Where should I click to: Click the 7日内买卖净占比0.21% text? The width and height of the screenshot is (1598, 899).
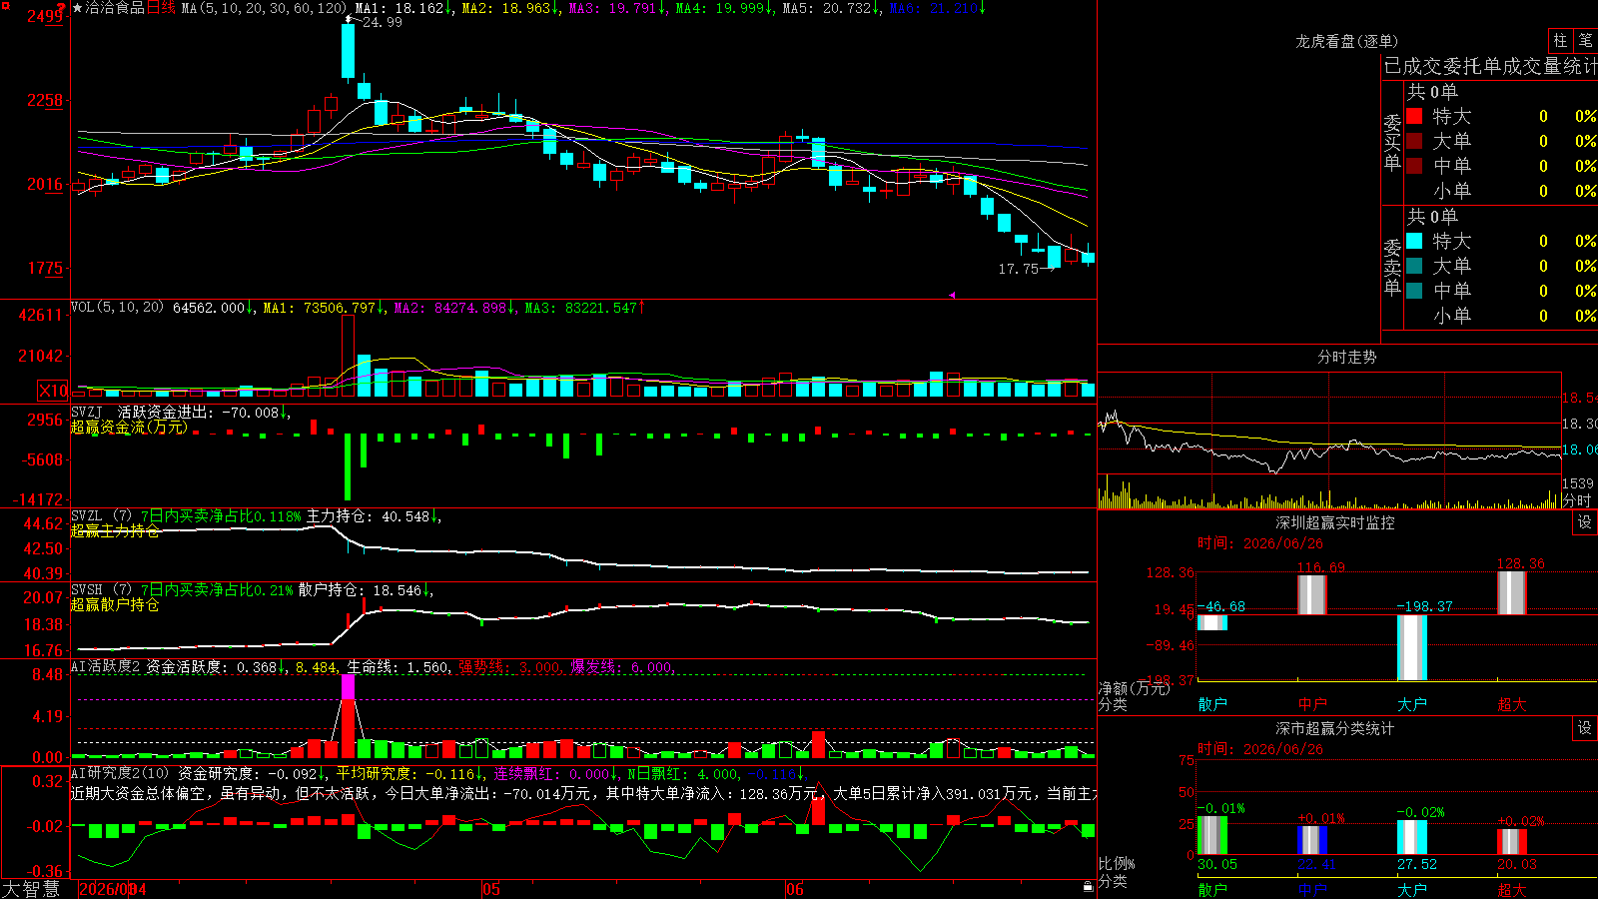tap(217, 590)
